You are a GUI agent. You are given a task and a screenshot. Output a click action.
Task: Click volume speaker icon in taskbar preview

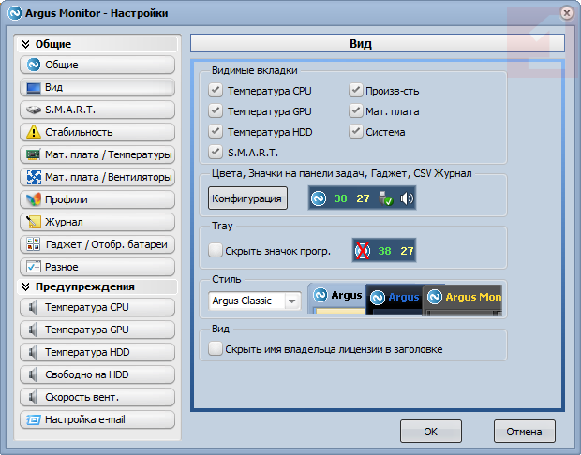coord(407,198)
